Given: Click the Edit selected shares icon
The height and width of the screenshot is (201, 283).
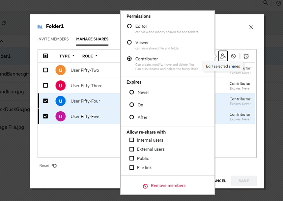Looking at the screenshot, I should [x=223, y=56].
